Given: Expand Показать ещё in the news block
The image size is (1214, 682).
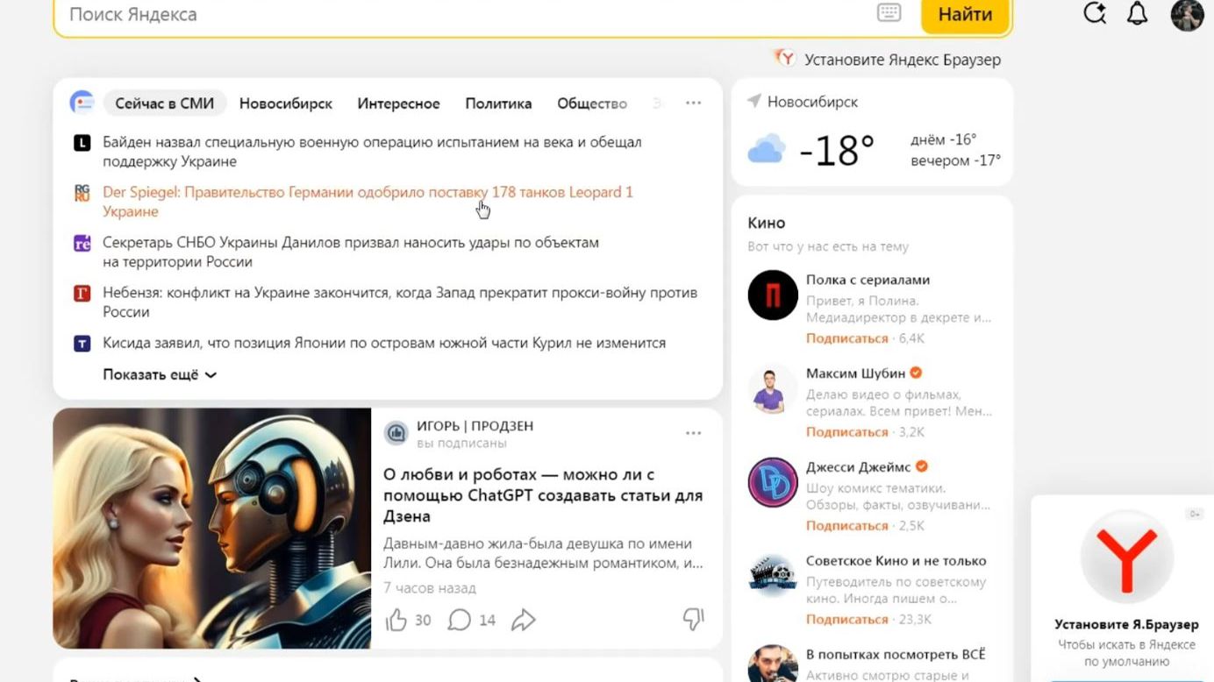Looking at the screenshot, I should pyautogui.click(x=160, y=374).
